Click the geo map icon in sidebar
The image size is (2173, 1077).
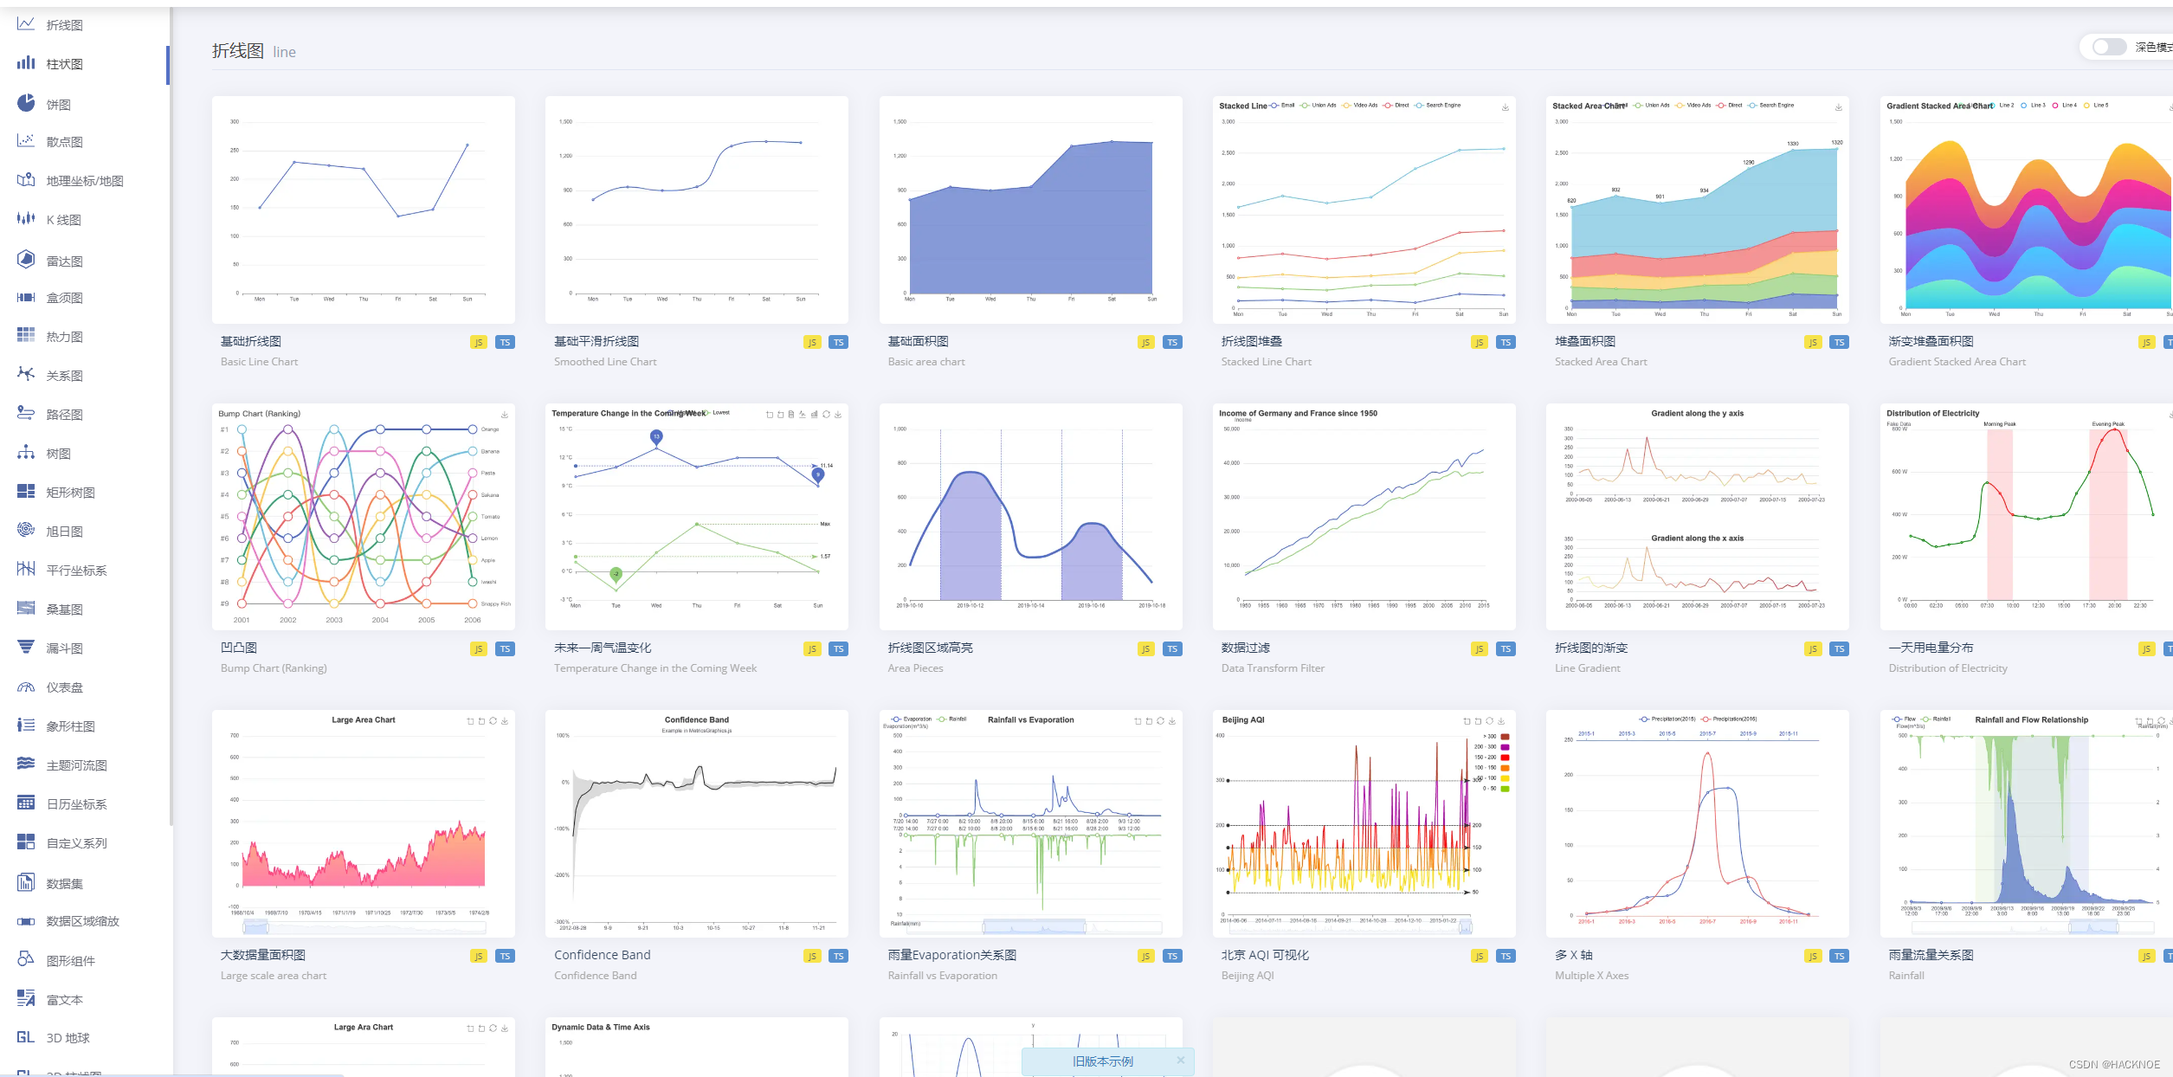pos(26,180)
